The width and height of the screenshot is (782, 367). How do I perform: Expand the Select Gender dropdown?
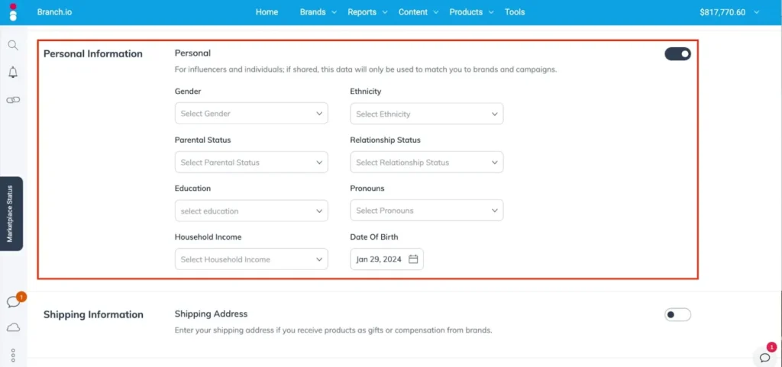coord(250,114)
